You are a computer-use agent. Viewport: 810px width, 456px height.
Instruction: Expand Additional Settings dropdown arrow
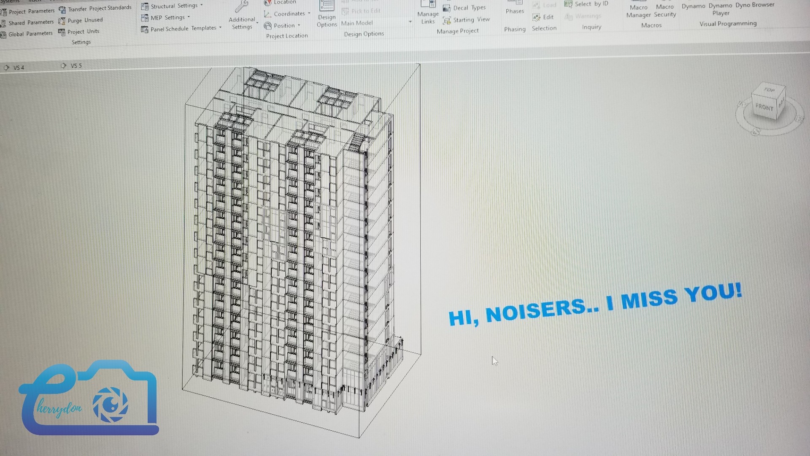[x=257, y=22]
